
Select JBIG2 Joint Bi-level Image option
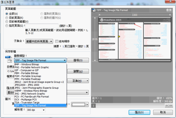(x=40, y=82)
